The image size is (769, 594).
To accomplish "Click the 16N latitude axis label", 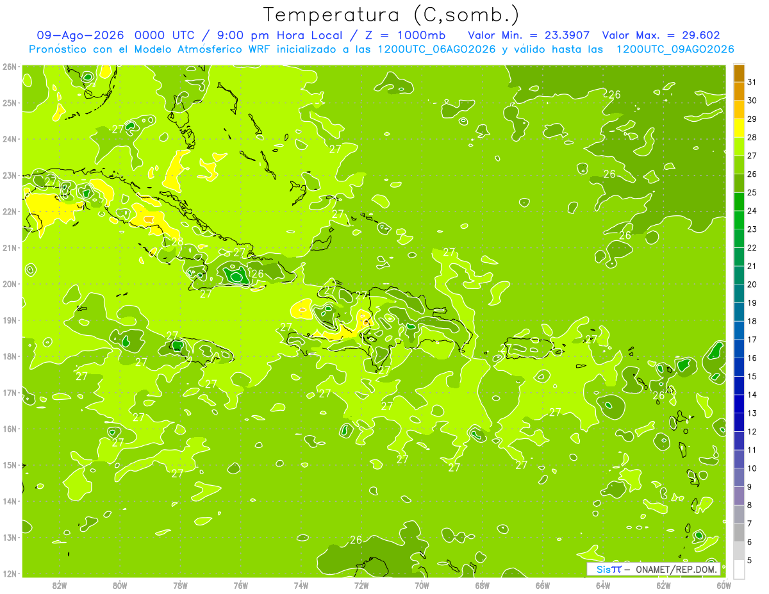I will tap(9, 429).
